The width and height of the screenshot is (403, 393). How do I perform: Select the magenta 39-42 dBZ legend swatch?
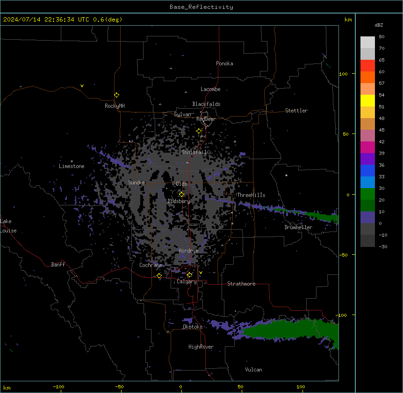(367, 147)
